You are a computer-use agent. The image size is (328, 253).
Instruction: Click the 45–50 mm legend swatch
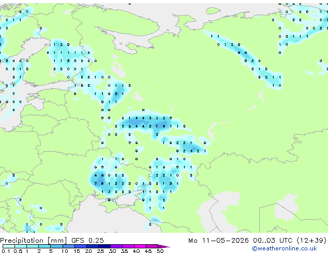[x=152, y=246]
